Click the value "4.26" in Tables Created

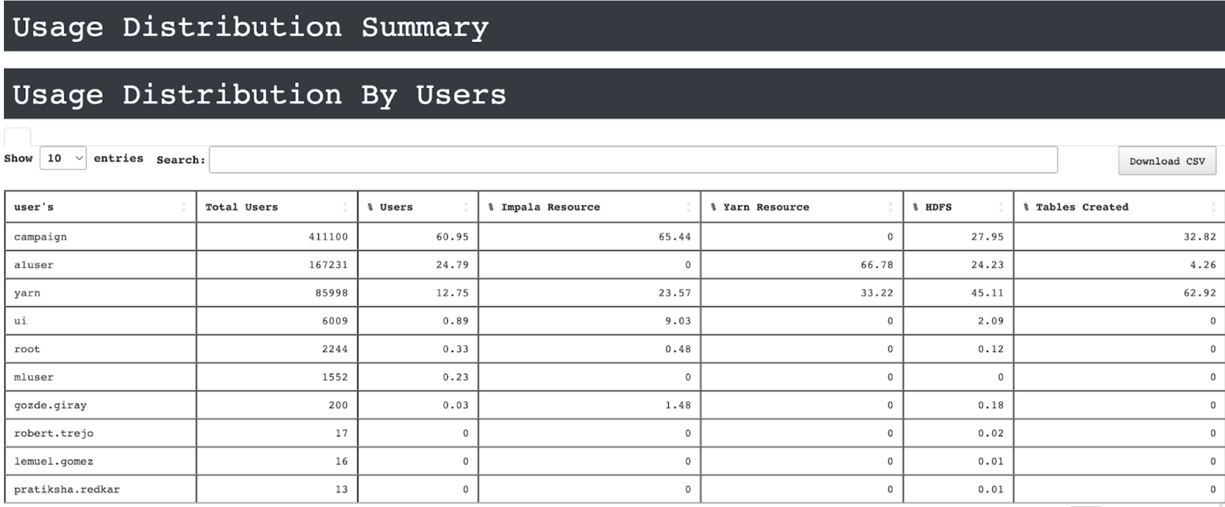pos(1203,265)
